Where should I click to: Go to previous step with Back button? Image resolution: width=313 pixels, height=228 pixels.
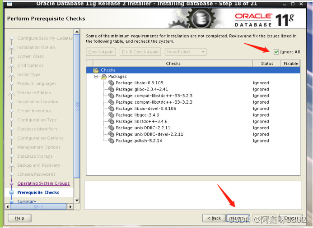pos(214,218)
